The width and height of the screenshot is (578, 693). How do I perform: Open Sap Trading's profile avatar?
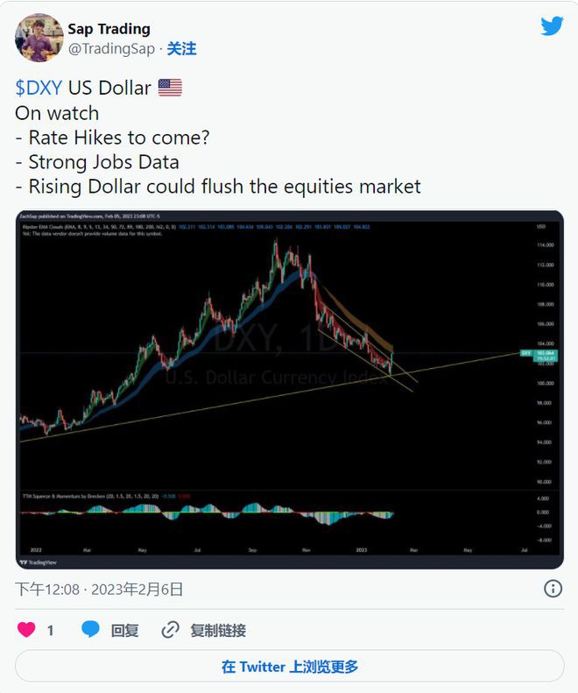point(39,39)
